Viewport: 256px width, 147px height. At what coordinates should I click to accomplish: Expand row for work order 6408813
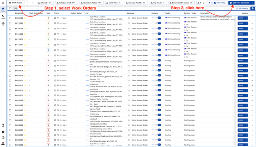click(252, 81)
